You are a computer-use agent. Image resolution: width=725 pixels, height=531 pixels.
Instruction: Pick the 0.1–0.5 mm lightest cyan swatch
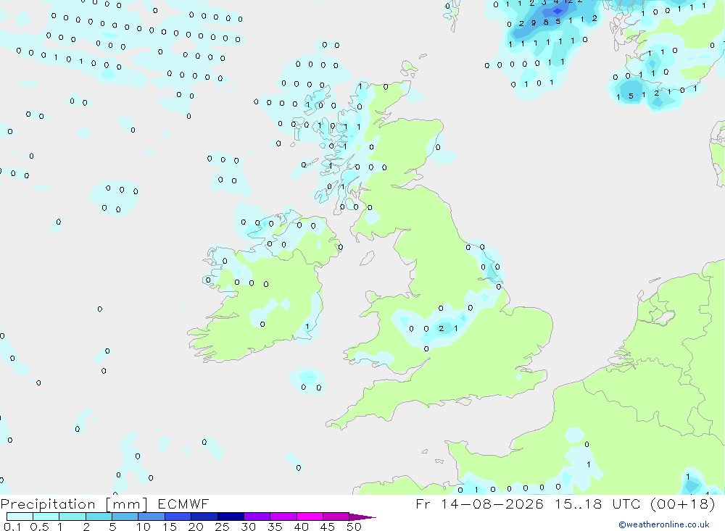tap(20, 517)
